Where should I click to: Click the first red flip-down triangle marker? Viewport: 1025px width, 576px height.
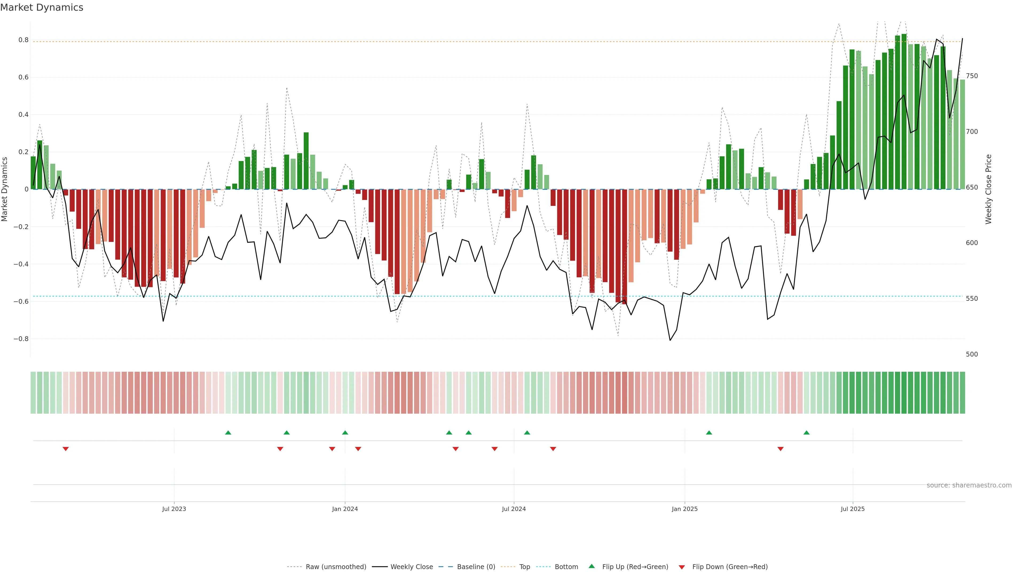[x=66, y=449]
